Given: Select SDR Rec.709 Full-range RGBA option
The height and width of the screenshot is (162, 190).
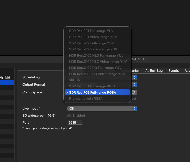Looking at the screenshot, I should pyautogui.click(x=92, y=92).
